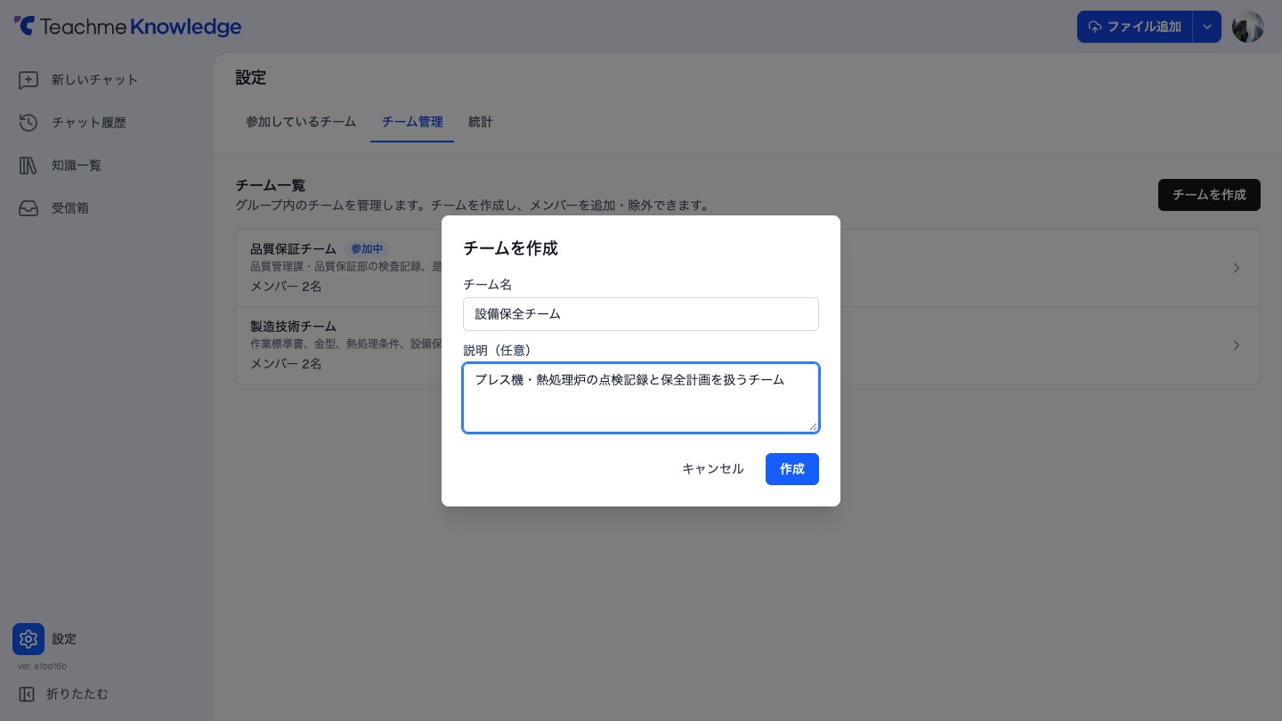1282x721 pixels.
Task: Click the チームを作成 dialog title
Action: pyautogui.click(x=511, y=248)
